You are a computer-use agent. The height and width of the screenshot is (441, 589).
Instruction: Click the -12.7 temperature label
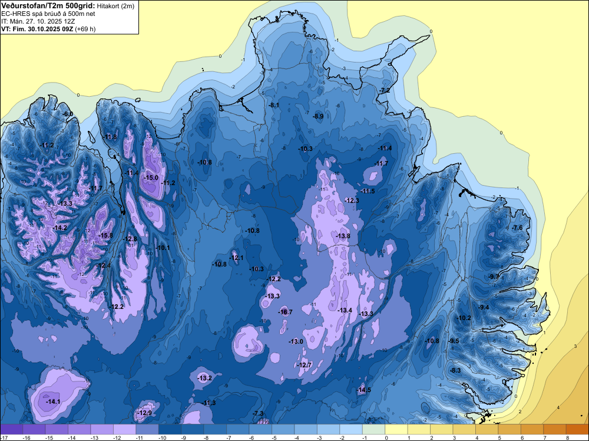(x=305, y=365)
